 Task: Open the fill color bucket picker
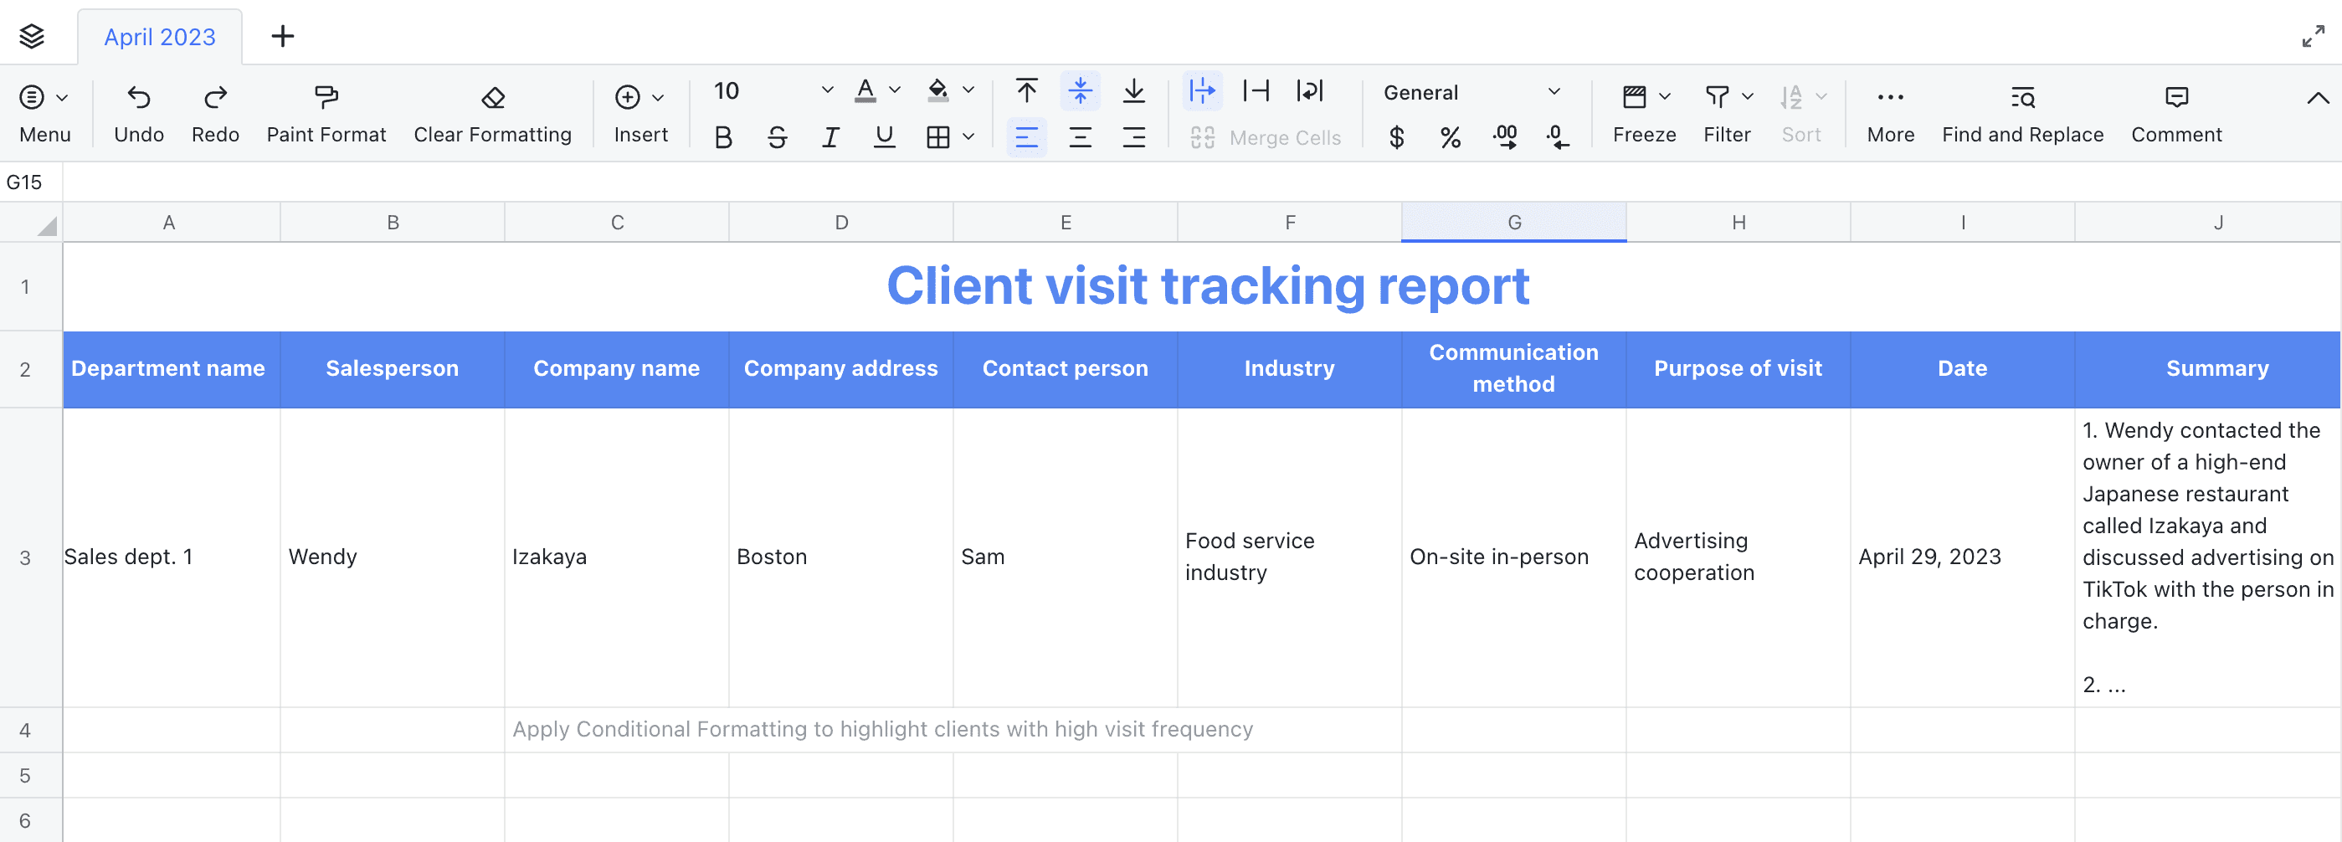tap(937, 90)
